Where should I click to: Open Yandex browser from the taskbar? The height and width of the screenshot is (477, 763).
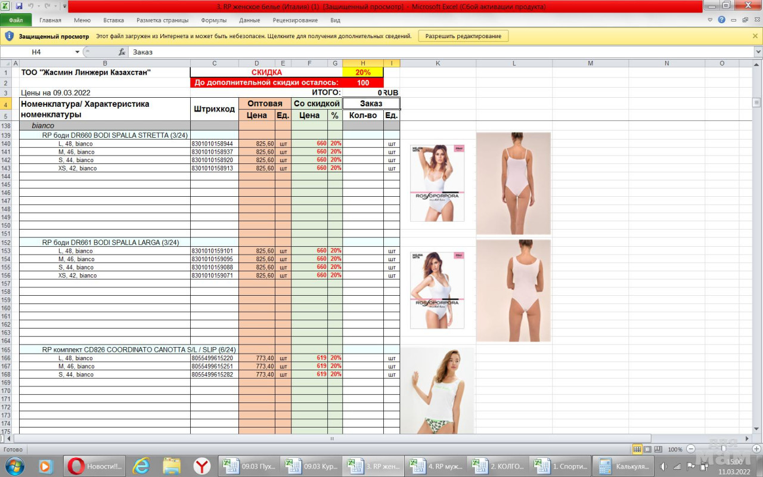pyautogui.click(x=202, y=466)
